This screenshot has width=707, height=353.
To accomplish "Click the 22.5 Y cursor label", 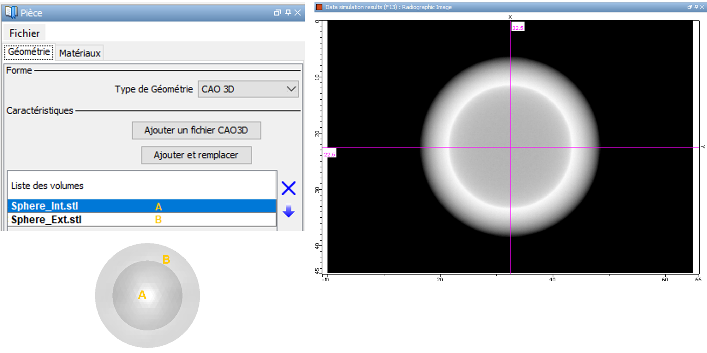I will click(x=330, y=154).
